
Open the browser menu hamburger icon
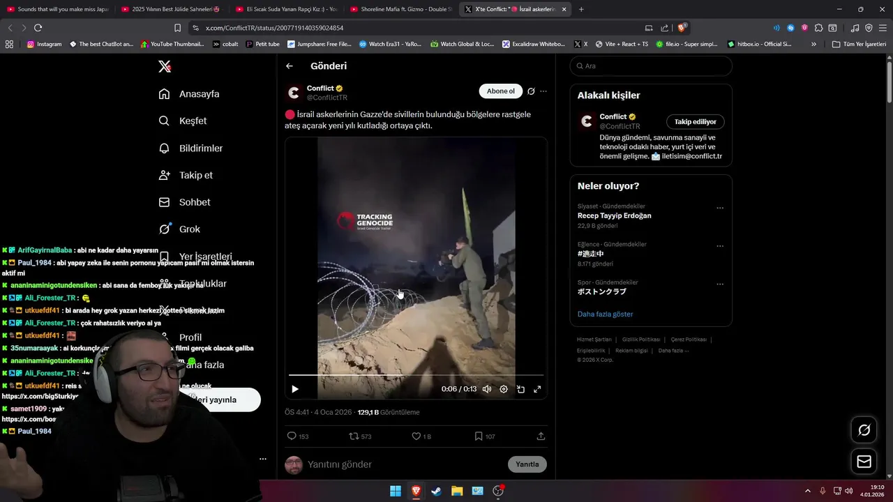(x=883, y=28)
